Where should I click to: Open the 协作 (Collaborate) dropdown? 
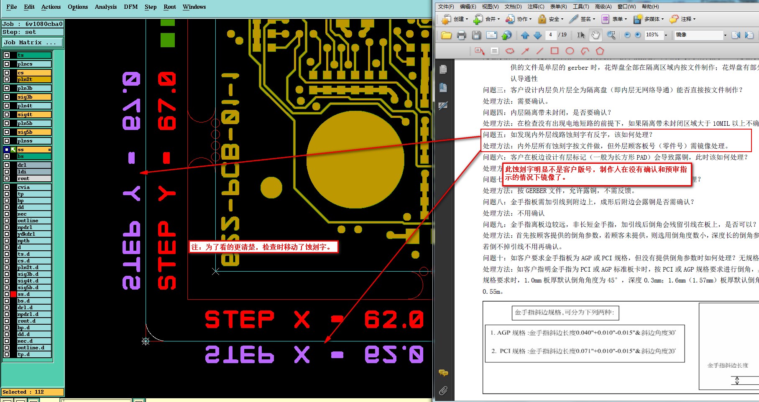coord(519,19)
